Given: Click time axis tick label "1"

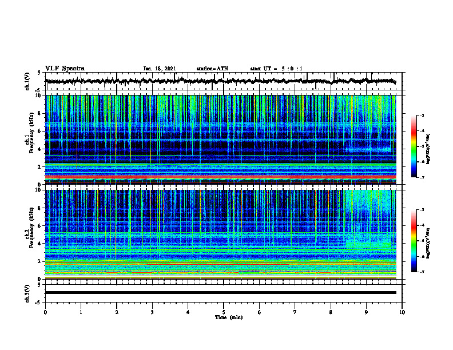Looking at the screenshot, I should tap(81, 312).
